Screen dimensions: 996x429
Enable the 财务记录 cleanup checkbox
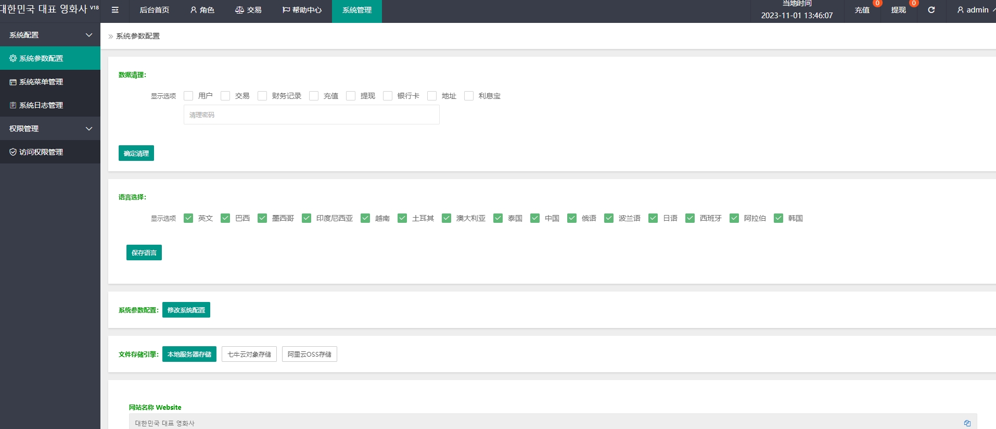point(262,96)
